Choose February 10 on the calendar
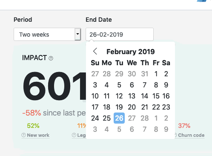This screenshot has width=212, height=156. point(95,96)
